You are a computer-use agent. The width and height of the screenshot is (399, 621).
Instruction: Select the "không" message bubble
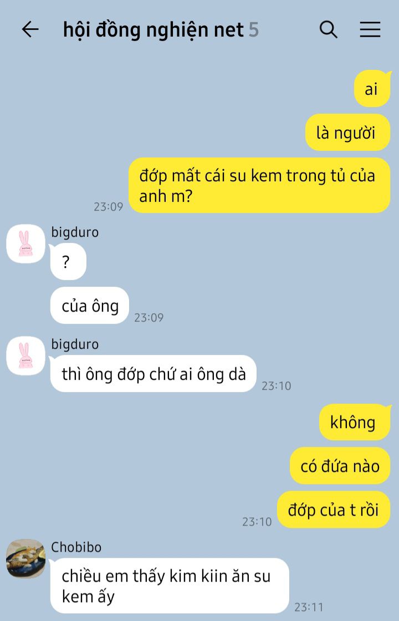355,422
